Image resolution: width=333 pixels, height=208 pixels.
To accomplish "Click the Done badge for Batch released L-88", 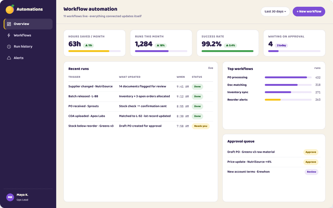I will 197,97.
